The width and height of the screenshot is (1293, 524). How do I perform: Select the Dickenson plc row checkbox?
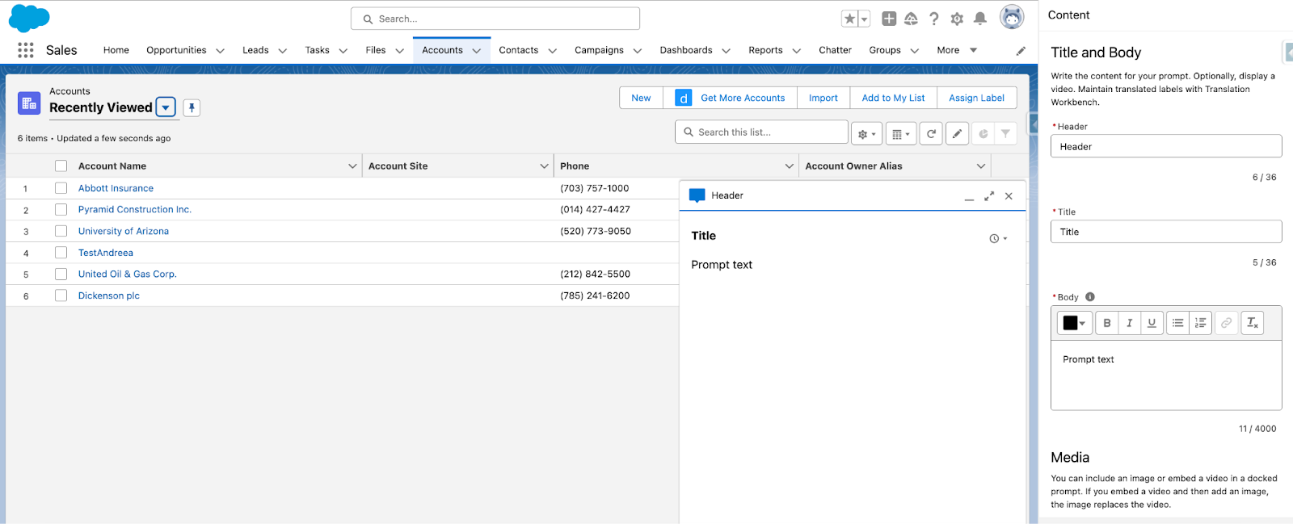pyautogui.click(x=61, y=296)
